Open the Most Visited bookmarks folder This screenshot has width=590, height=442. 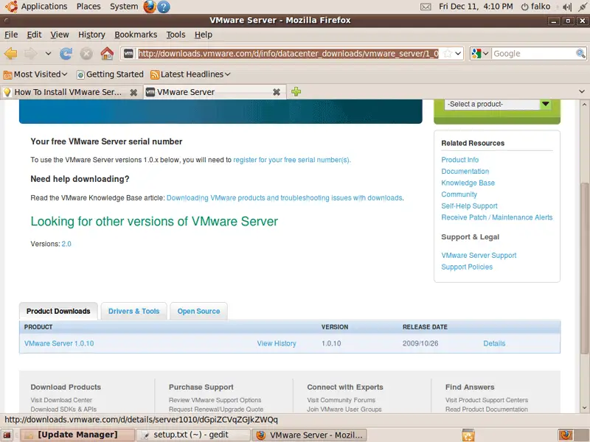(35, 74)
